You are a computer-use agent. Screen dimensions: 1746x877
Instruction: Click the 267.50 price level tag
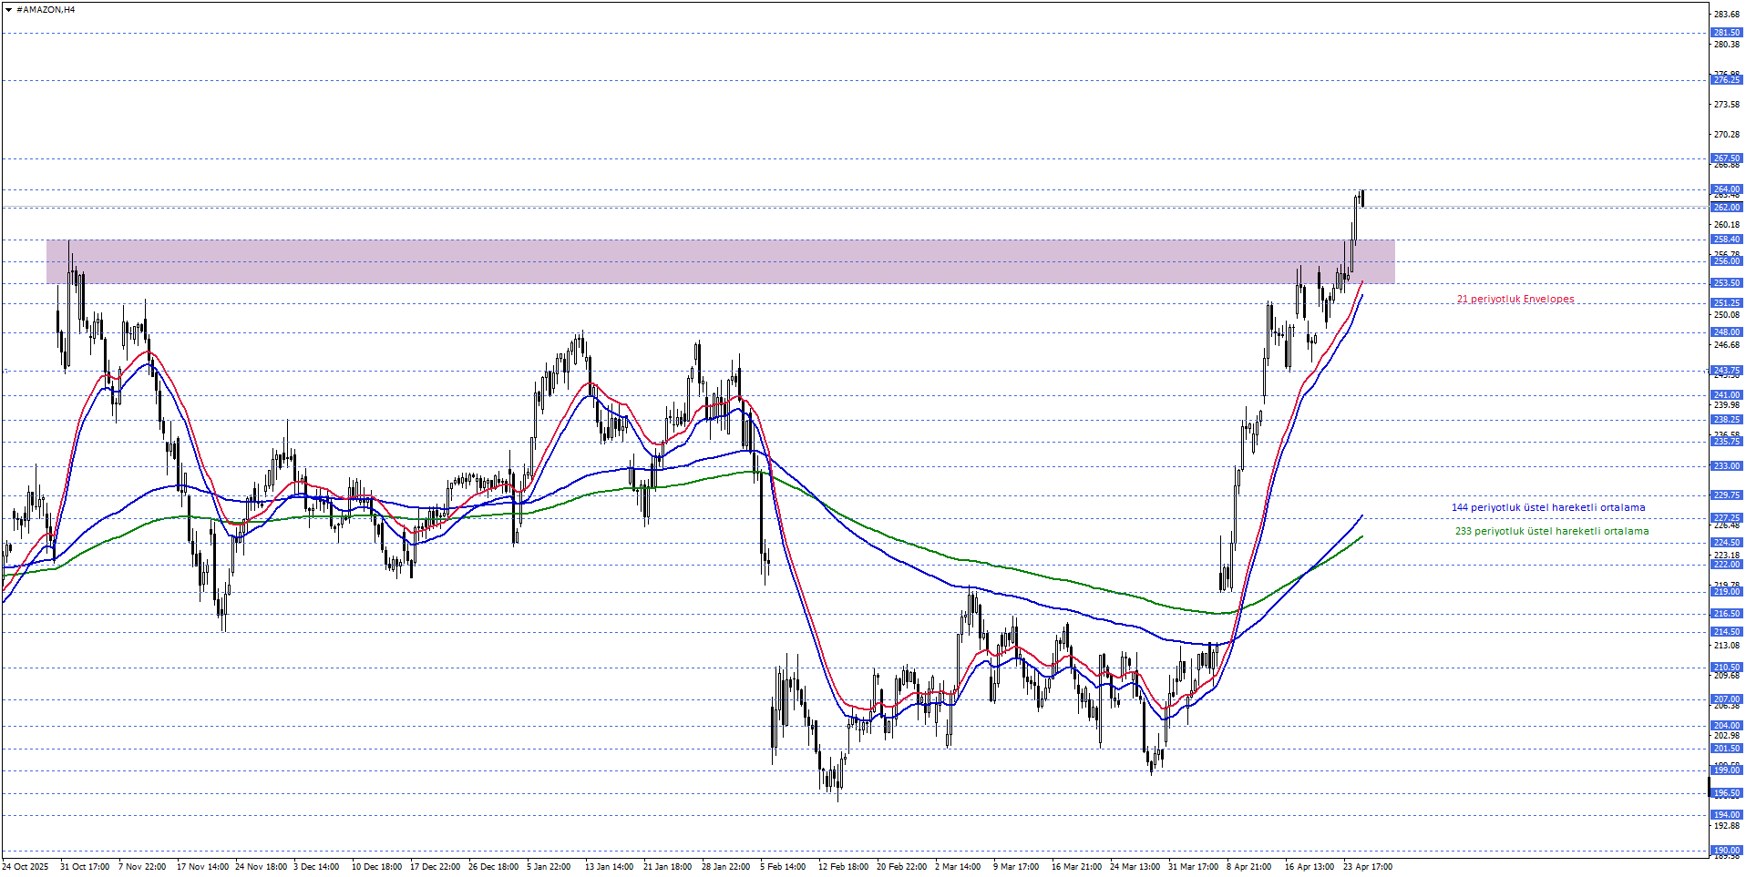1726,158
